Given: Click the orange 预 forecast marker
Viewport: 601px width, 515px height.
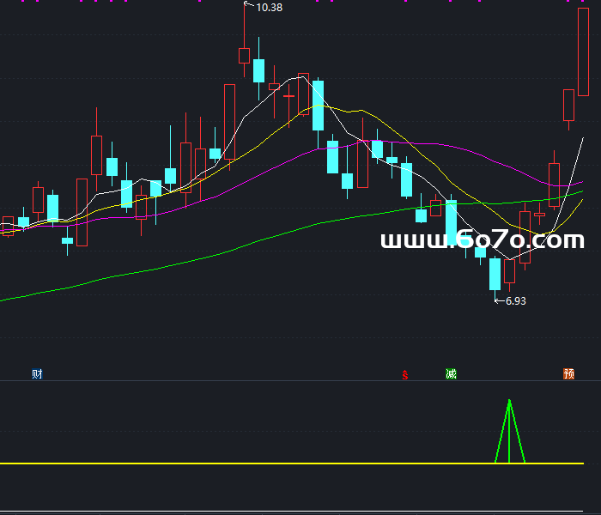Looking at the screenshot, I should [x=568, y=373].
